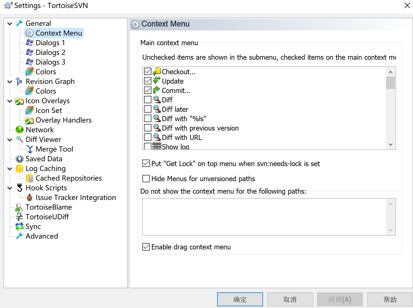
Task: Click the Saved Data gear icon
Action: 20,159
